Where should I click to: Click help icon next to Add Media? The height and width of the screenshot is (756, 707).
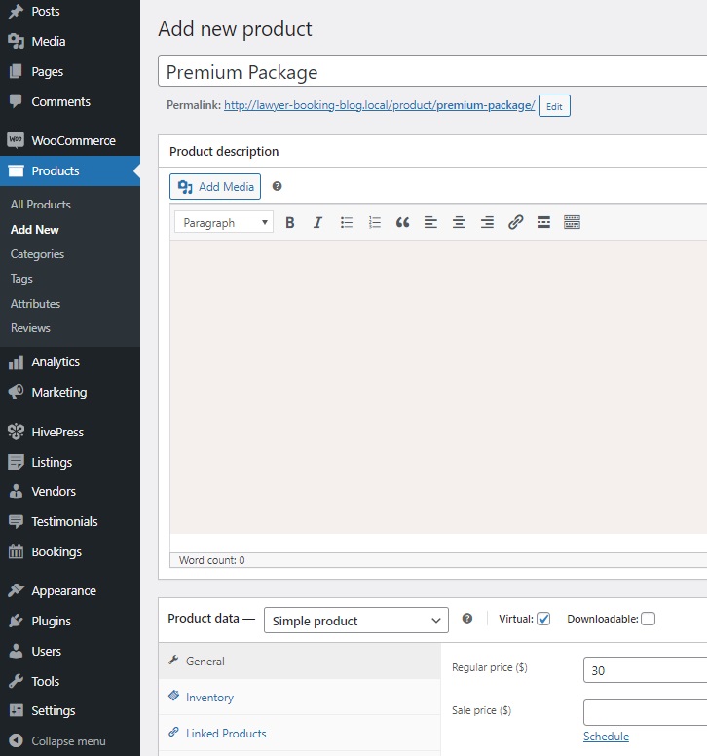pyautogui.click(x=278, y=186)
